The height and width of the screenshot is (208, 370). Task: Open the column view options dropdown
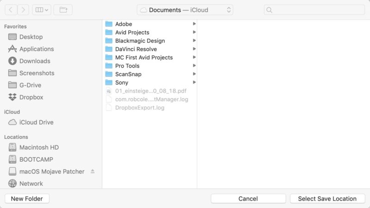pyautogui.click(x=42, y=10)
